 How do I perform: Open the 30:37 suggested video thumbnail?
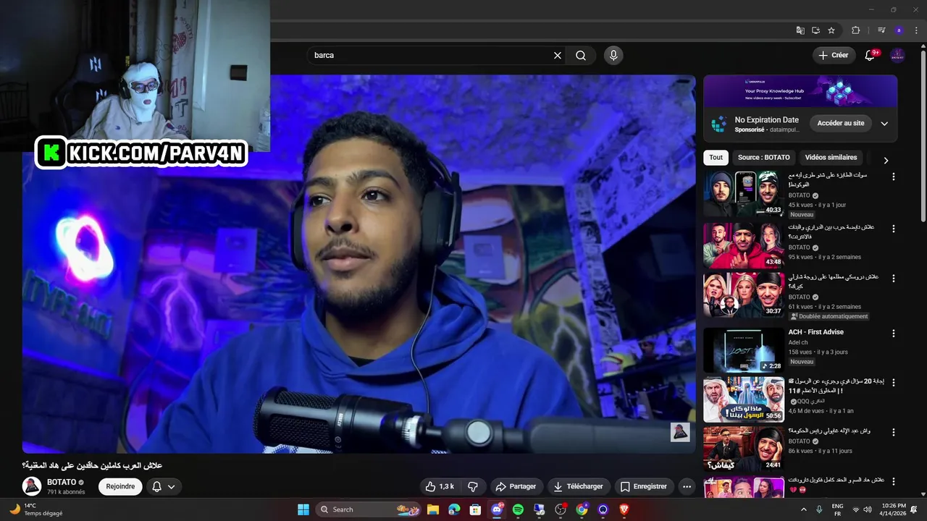coord(744,295)
